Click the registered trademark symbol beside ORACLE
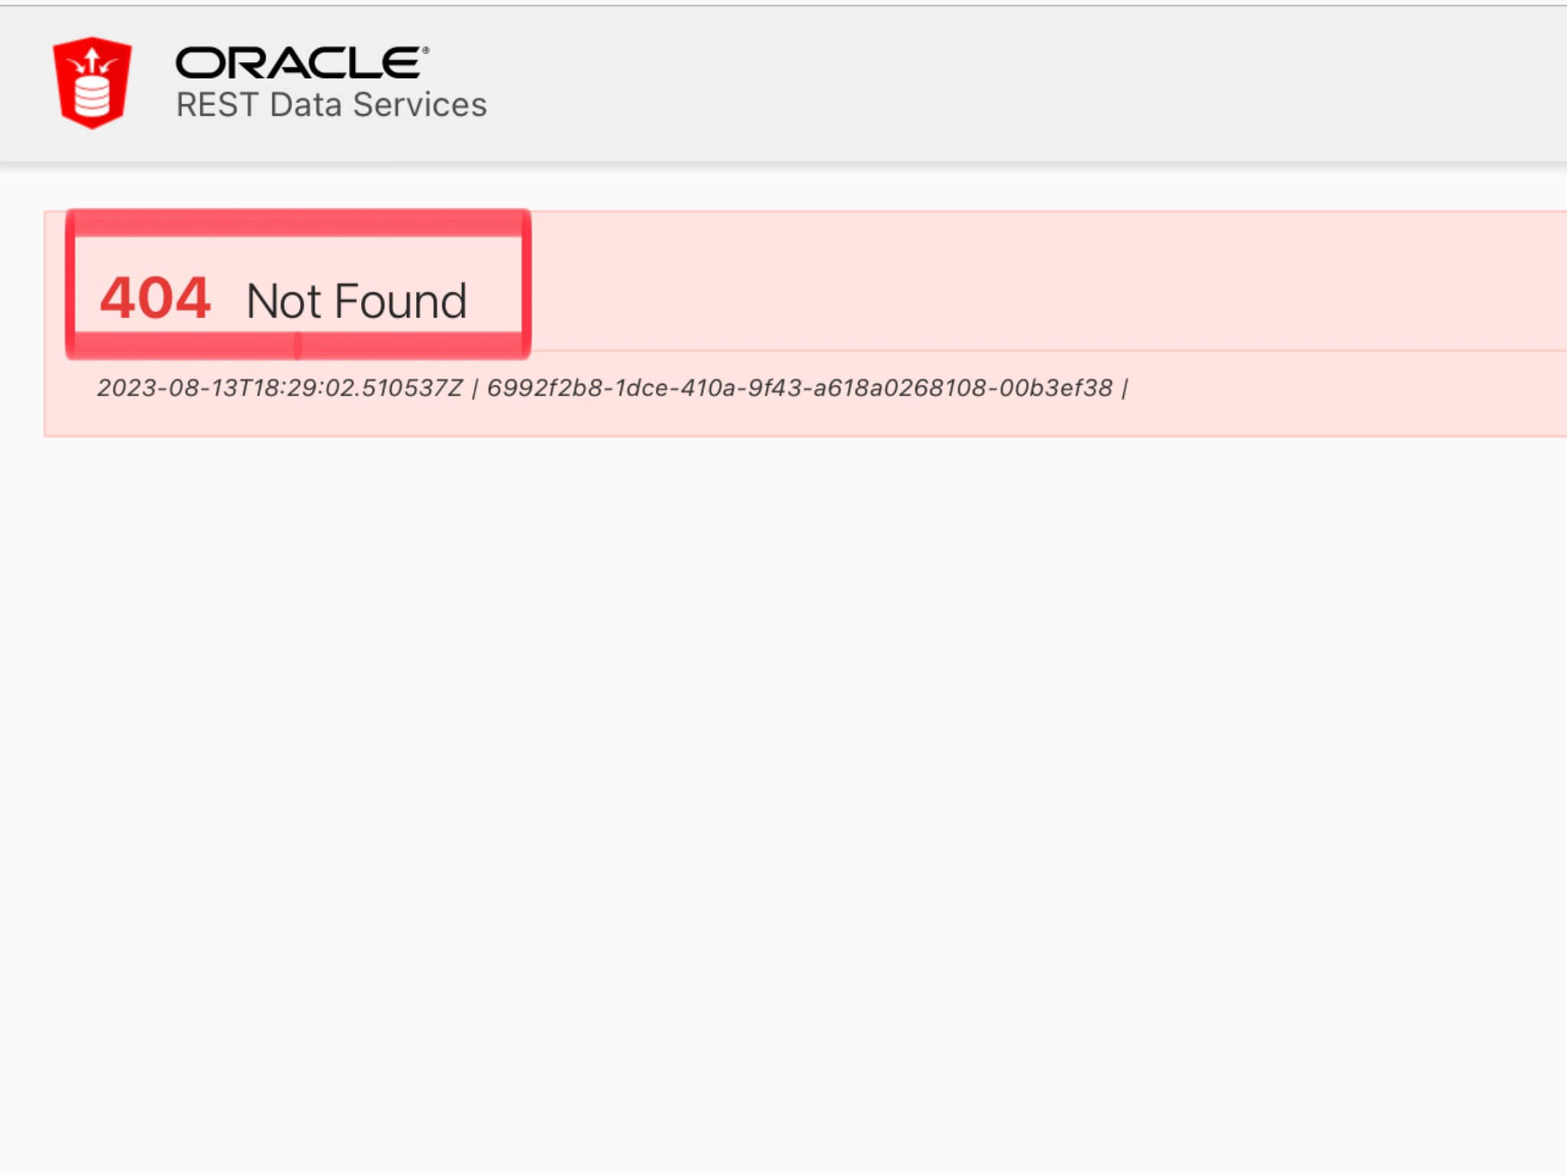 (425, 50)
